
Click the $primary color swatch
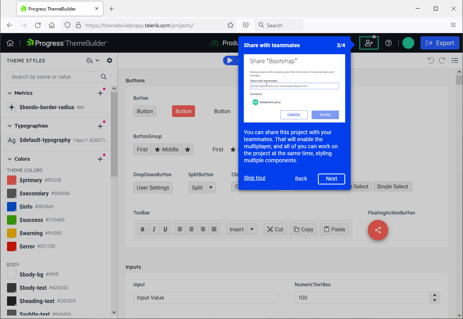pos(11,180)
